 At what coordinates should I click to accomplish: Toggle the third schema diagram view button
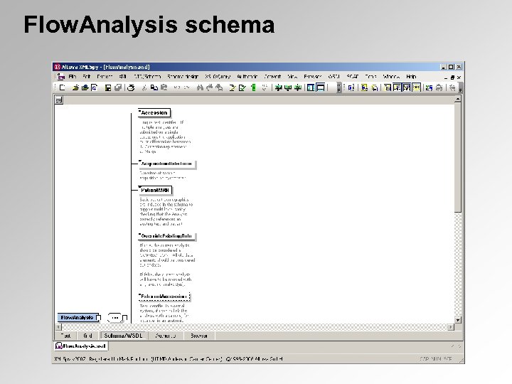[x=407, y=87]
